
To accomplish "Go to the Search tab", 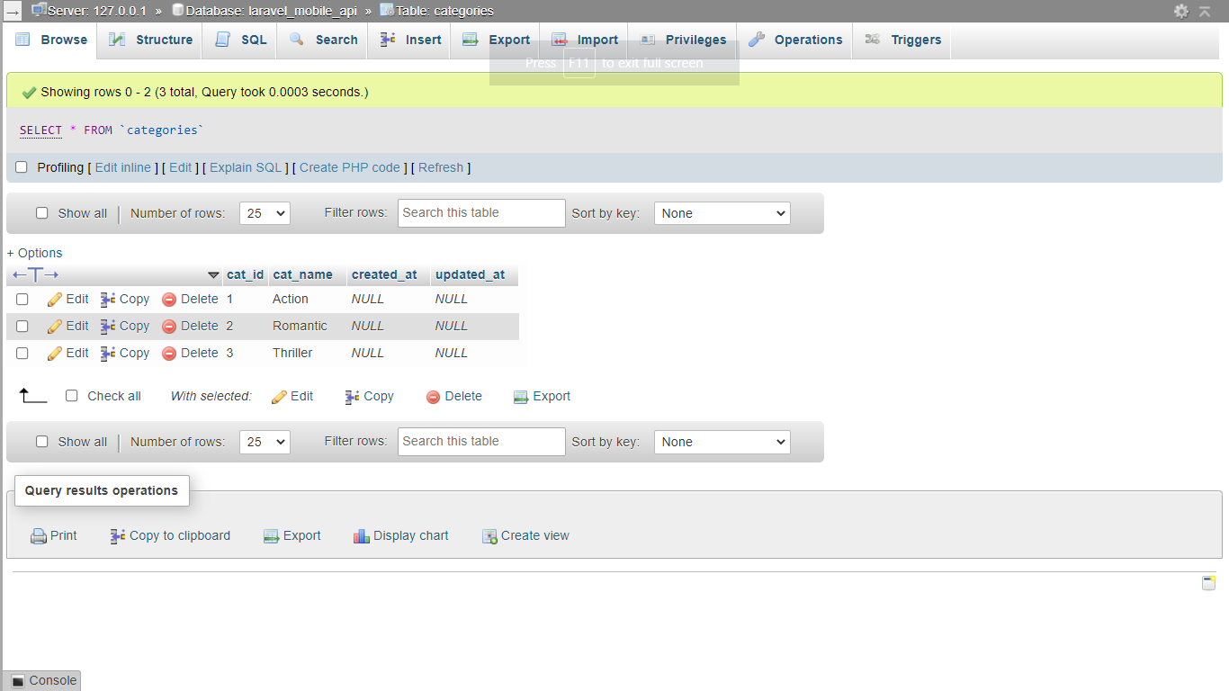I will (322, 40).
